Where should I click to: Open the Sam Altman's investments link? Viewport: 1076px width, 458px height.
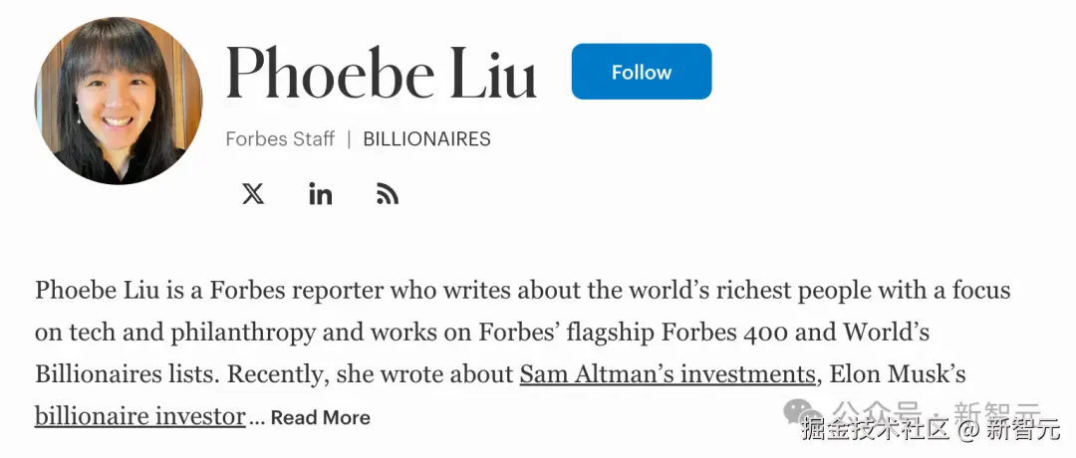click(x=668, y=375)
